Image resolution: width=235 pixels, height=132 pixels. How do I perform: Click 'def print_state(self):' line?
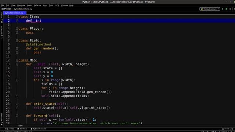(47, 104)
